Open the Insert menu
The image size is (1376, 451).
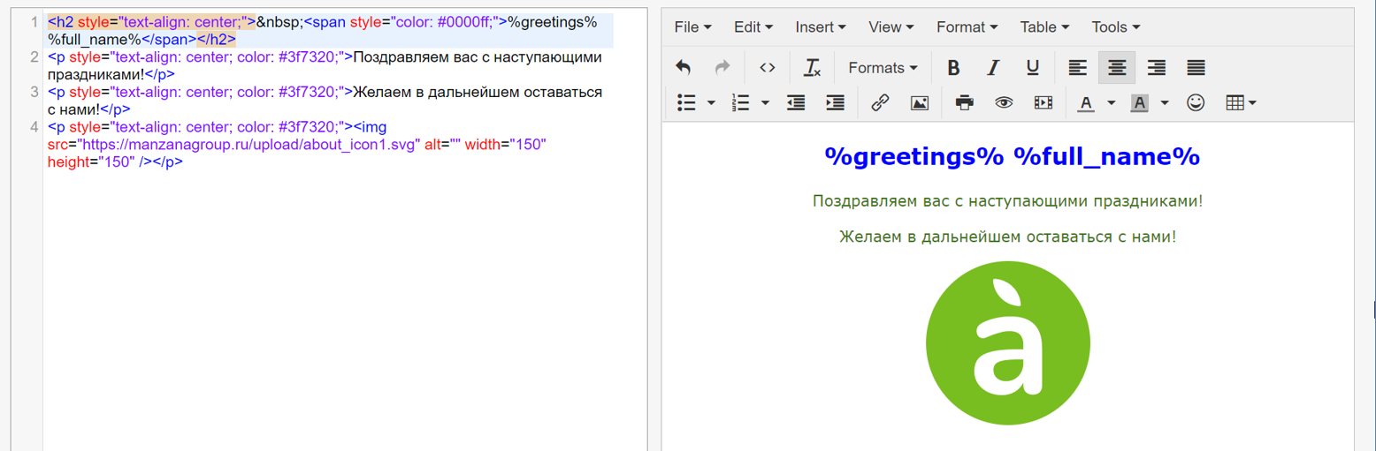pyautogui.click(x=820, y=27)
